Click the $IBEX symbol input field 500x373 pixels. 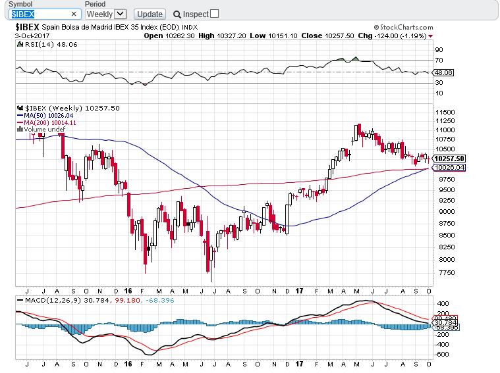(x=45, y=14)
